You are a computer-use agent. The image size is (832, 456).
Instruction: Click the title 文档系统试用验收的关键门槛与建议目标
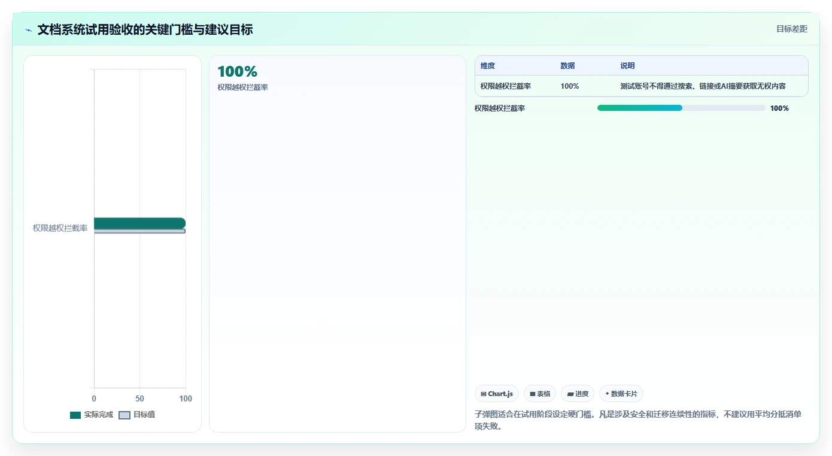145,29
